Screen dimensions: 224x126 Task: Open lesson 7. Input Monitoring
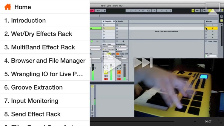coord(45,101)
